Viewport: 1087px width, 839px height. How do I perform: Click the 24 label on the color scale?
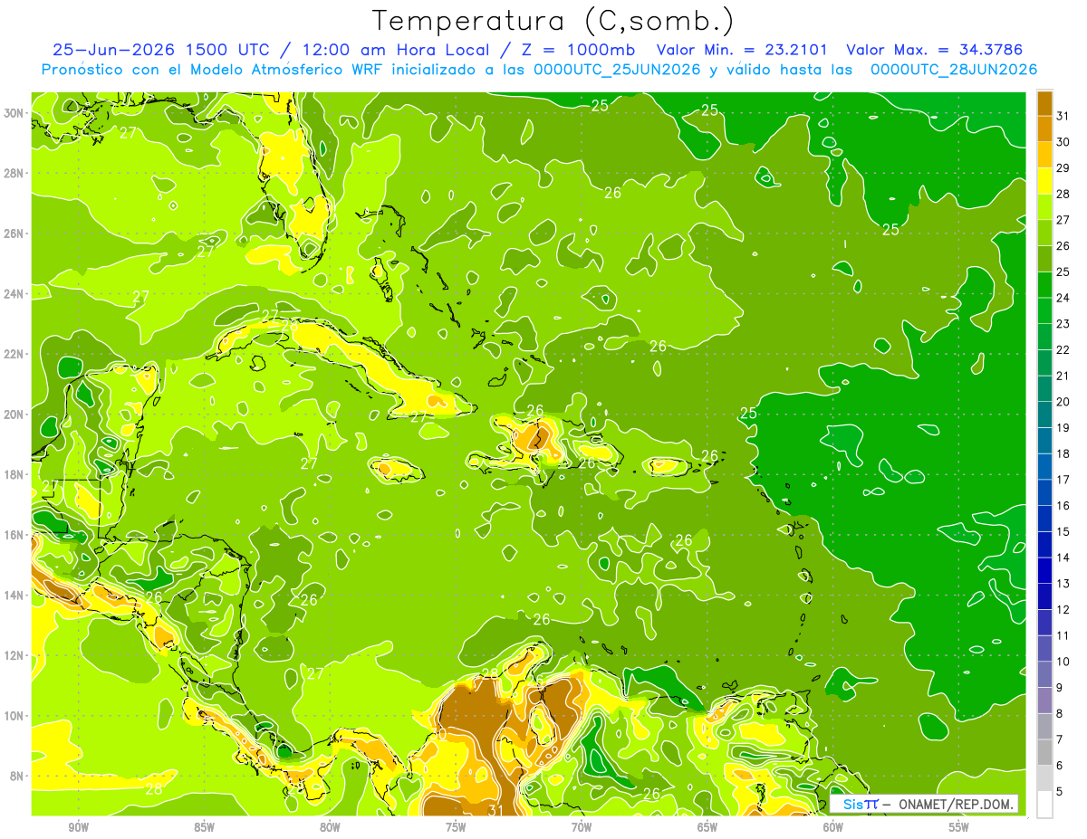(x=1063, y=298)
